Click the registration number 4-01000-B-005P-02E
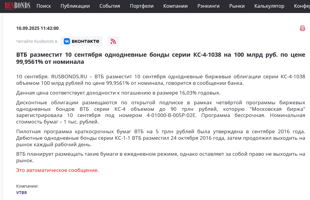 tap(171, 115)
